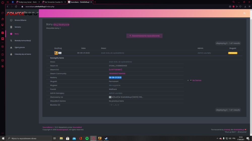Take a page snapshot with camera icon
Image resolution: width=252 pixels, height=141 pixels.
click(x=230, y=7)
